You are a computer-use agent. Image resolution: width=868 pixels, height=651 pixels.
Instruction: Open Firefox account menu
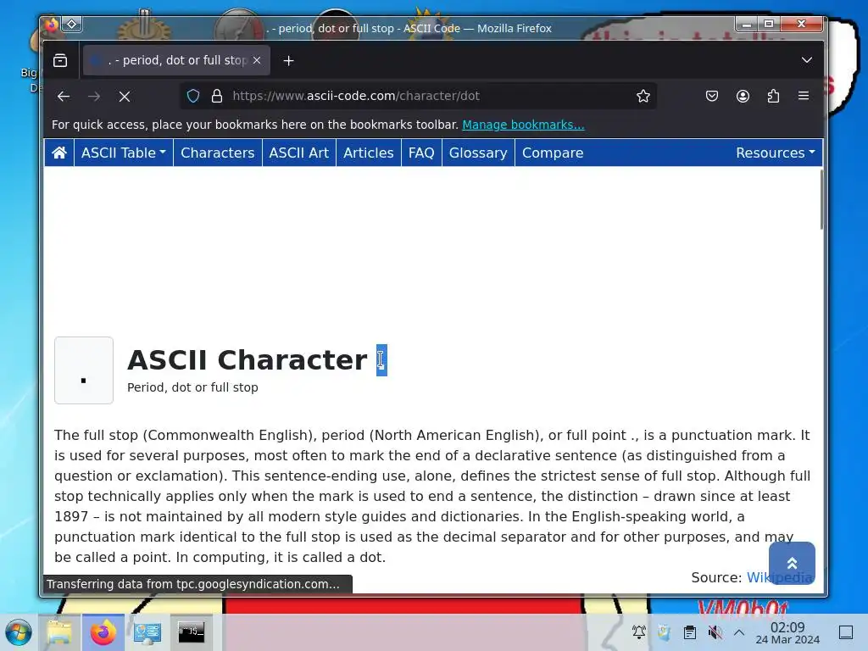tap(743, 97)
